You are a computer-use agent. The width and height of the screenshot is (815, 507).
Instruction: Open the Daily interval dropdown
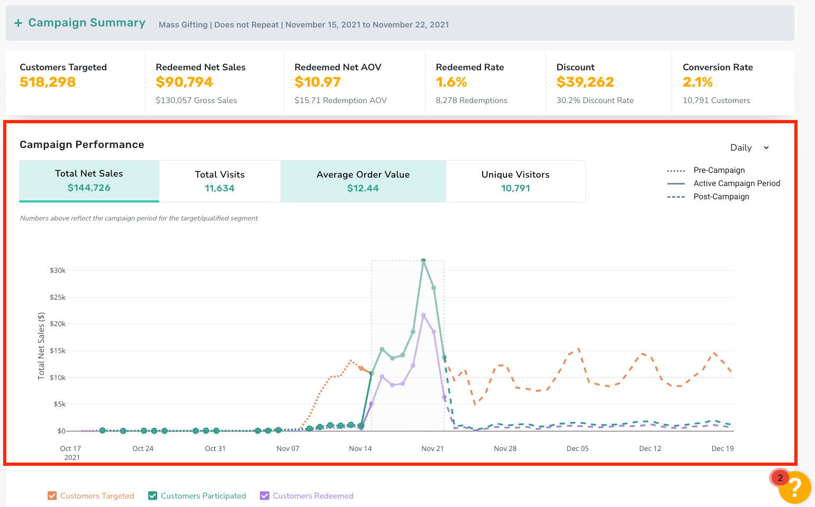[x=750, y=148]
